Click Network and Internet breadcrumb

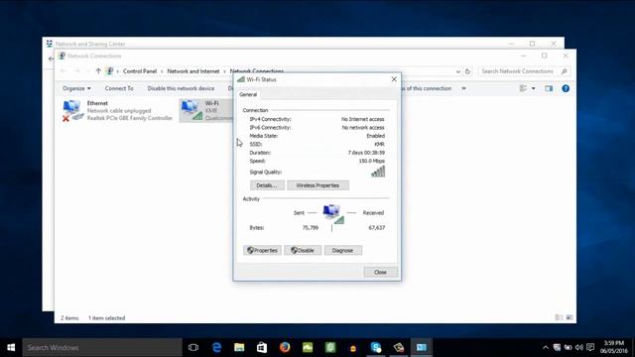(193, 71)
